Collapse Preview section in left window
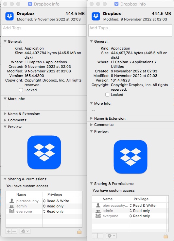The image size is (174, 241). click(x=5, y=127)
